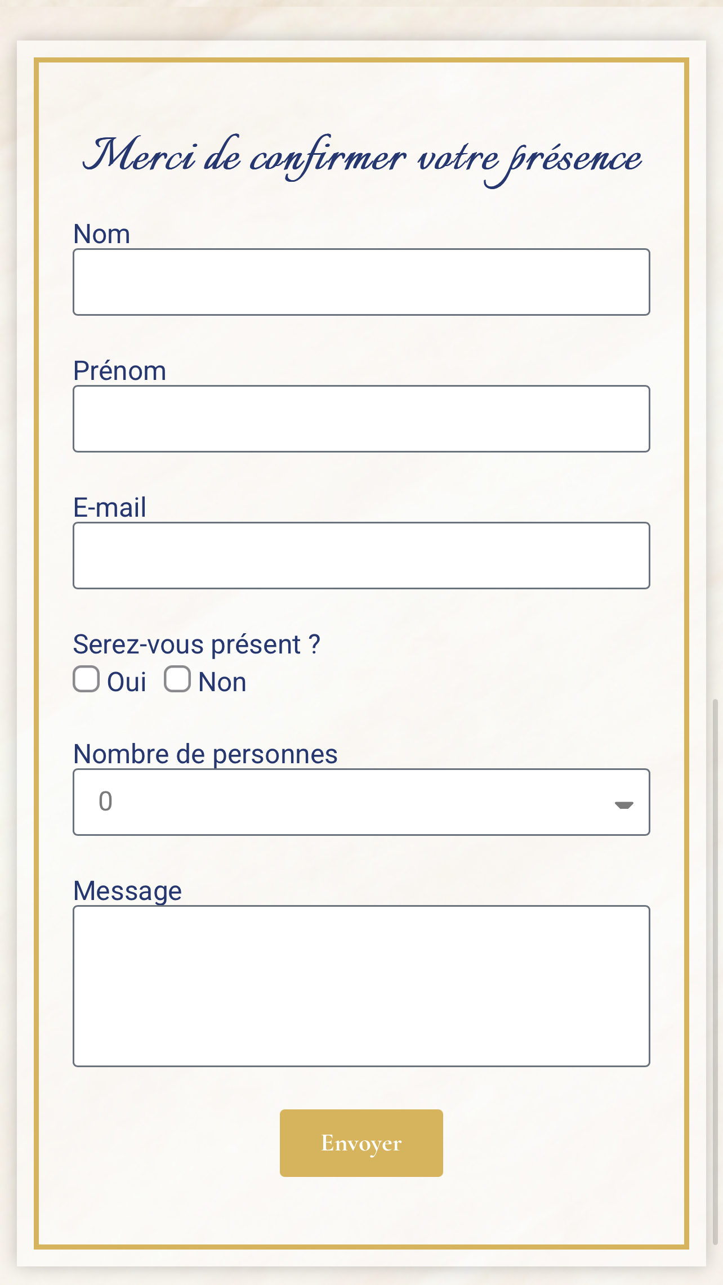Viewport: 723px width, 1285px height.
Task: Click the Serez-vous présent question text
Action: 197,644
